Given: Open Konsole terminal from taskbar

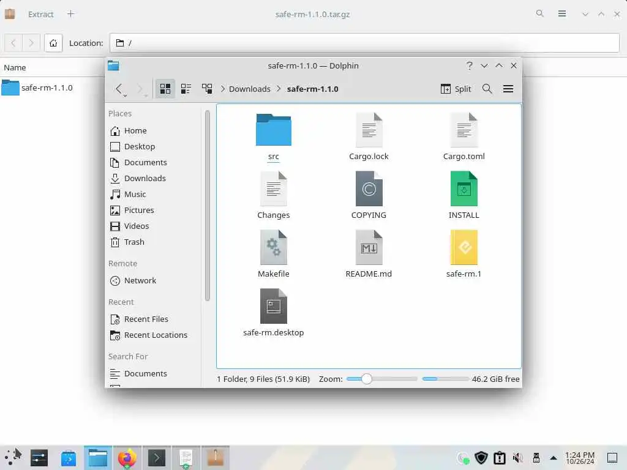Looking at the screenshot, I should 157,458.
